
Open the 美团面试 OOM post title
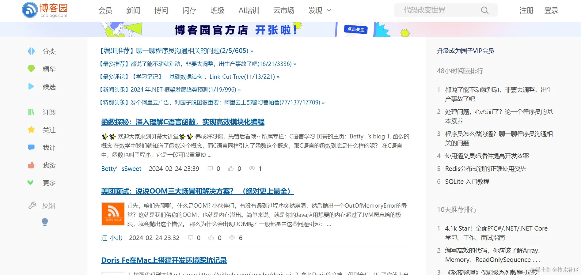198,191
